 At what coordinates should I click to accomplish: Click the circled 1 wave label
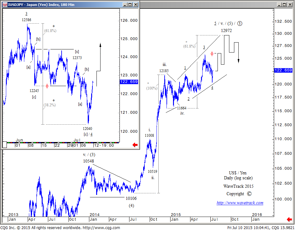(x=240, y=24)
